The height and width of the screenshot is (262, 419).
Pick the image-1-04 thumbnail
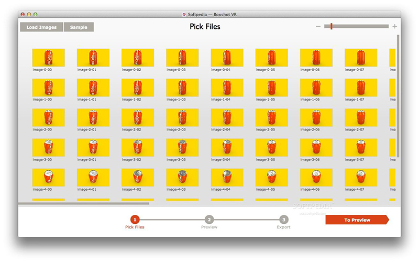point(227,88)
